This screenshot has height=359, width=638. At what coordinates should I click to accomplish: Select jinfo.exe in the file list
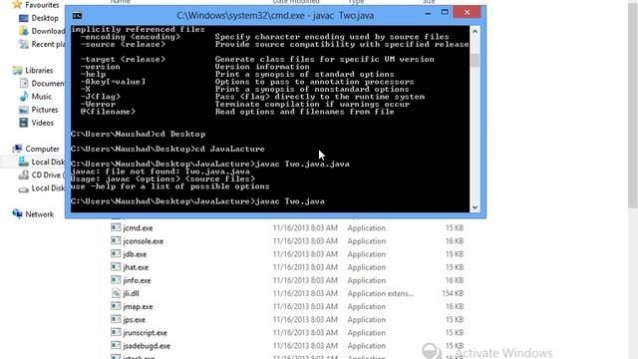[137, 280]
